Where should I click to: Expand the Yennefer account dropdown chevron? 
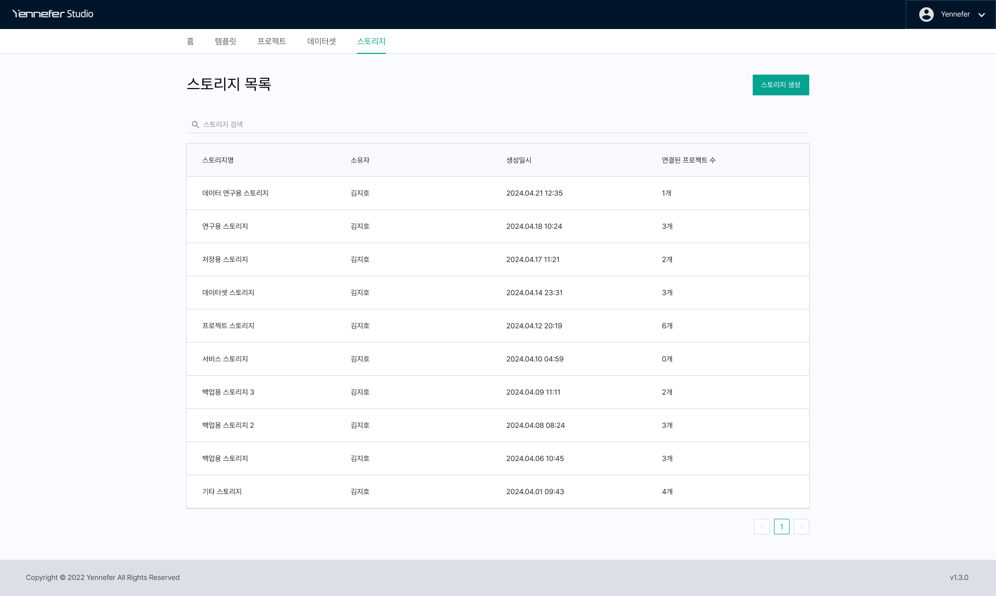pos(981,15)
